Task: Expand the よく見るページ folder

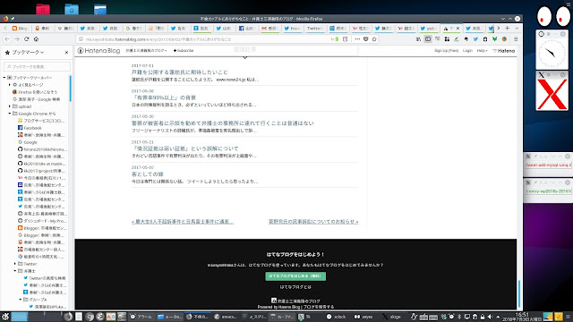Action: (10, 85)
